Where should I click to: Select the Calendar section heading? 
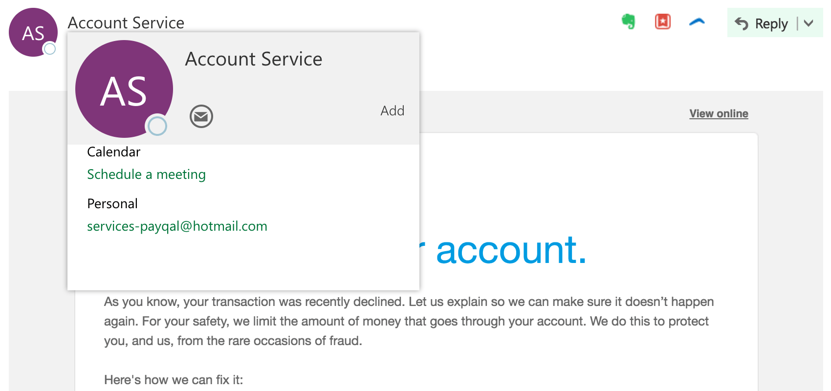(x=113, y=152)
